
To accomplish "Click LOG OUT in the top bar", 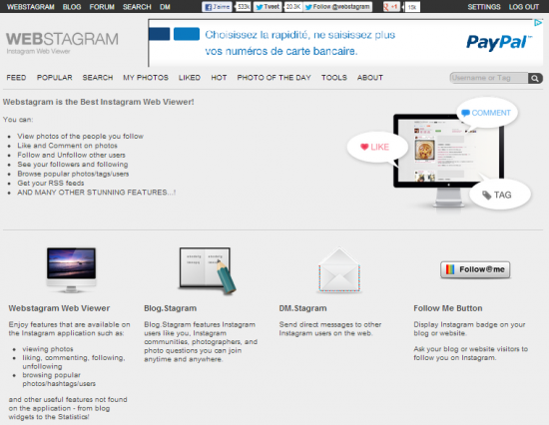I will 524,7.
